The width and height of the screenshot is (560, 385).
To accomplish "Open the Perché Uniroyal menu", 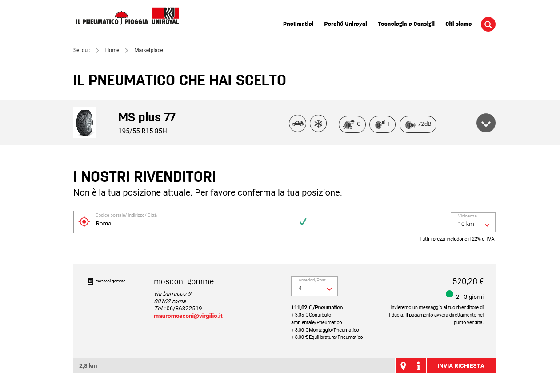I will coord(345,24).
